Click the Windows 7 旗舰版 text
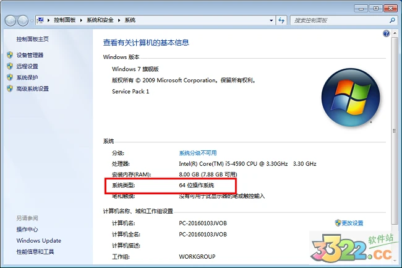 [x=135, y=69]
